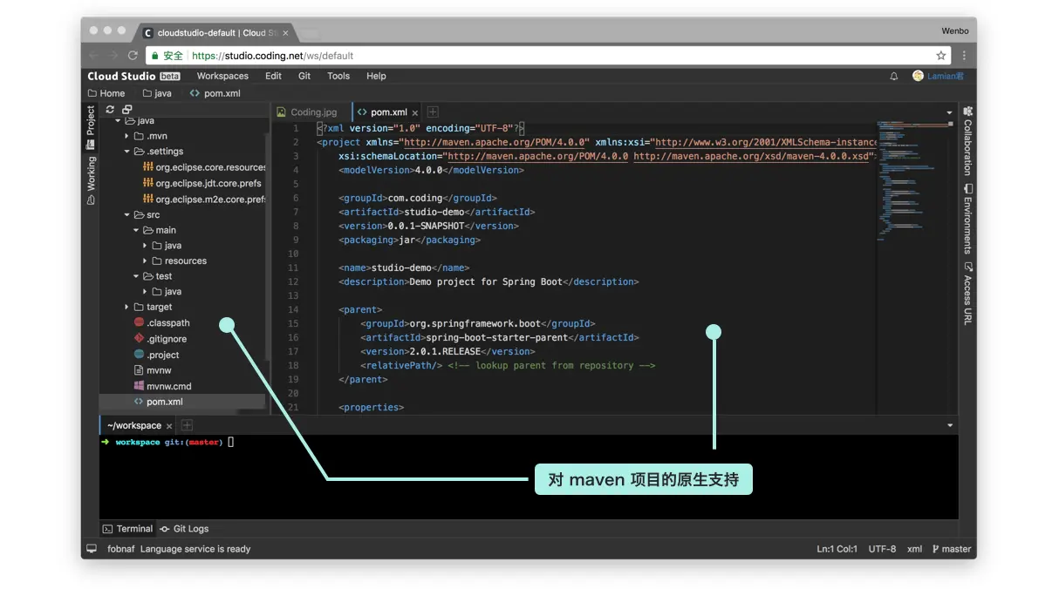Add a new editor tab with plus
Screen dimensions: 1059x589
pyautogui.click(x=433, y=112)
